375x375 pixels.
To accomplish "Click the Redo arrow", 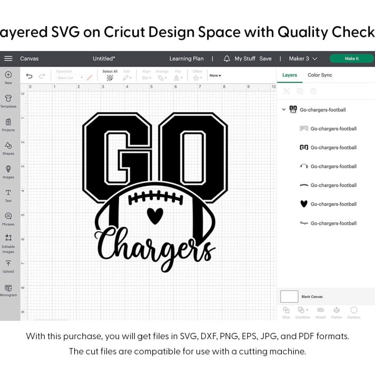I will coord(42,76).
